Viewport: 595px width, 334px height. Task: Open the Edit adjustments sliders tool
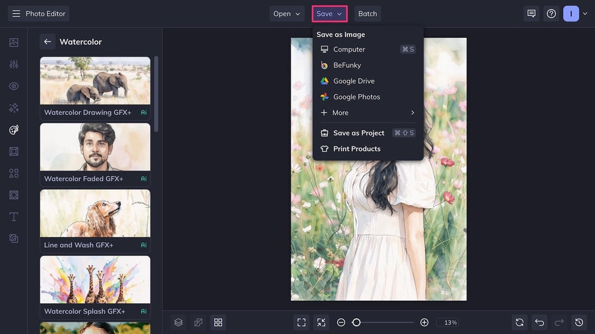[14, 64]
